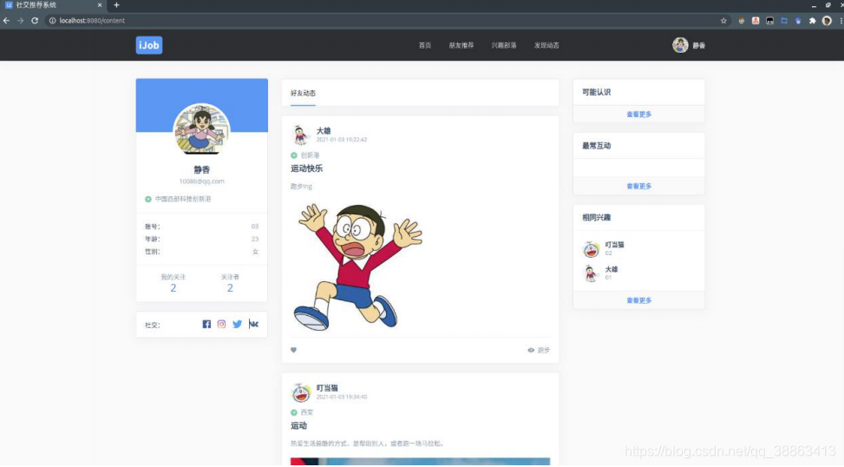This screenshot has width=844, height=467.
Task: Select the 社交推荐系统 browser tab
Action: click(x=54, y=5)
